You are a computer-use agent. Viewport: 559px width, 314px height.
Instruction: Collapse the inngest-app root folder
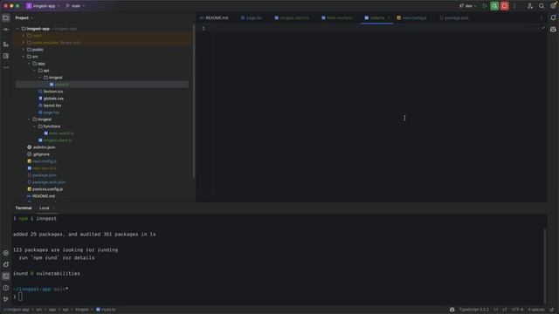coord(17,29)
